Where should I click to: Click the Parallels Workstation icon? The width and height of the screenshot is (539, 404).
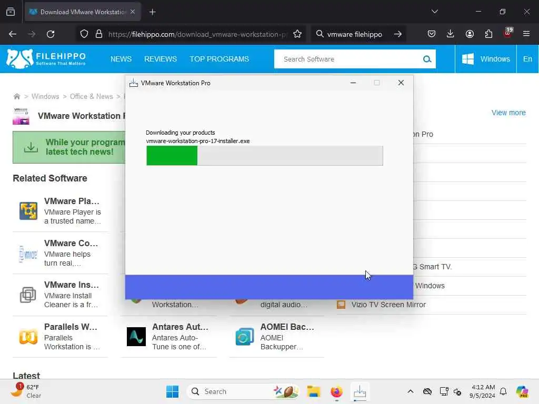click(x=28, y=337)
